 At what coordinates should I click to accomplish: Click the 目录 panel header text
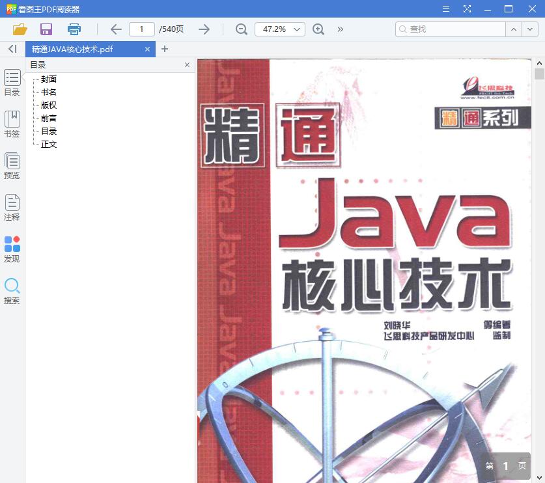38,64
